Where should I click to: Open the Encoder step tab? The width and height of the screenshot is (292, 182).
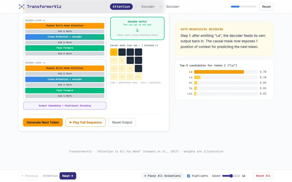click(148, 7)
